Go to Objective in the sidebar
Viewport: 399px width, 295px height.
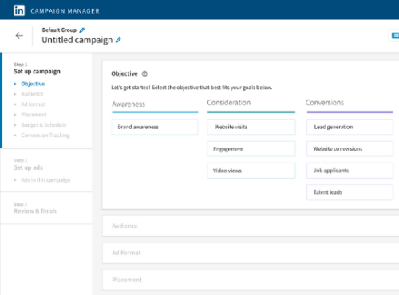[x=33, y=84]
